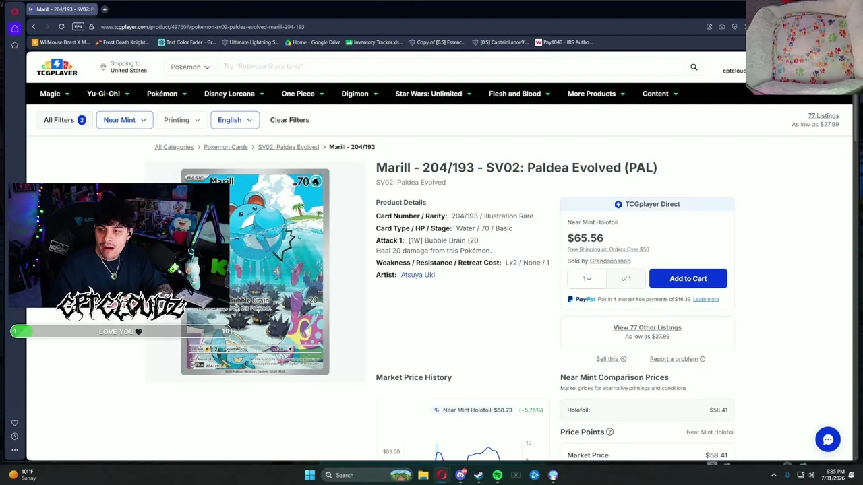Click the Price Points help icon
Screen dimensions: 863x485
[x=609, y=432]
